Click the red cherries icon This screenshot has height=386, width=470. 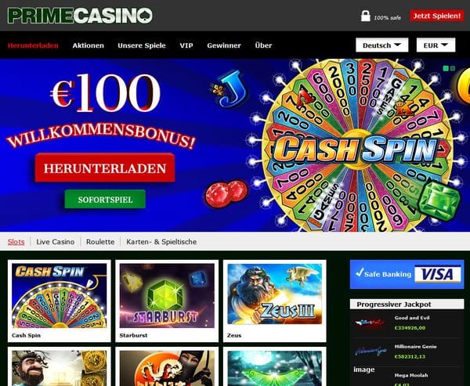[226, 193]
